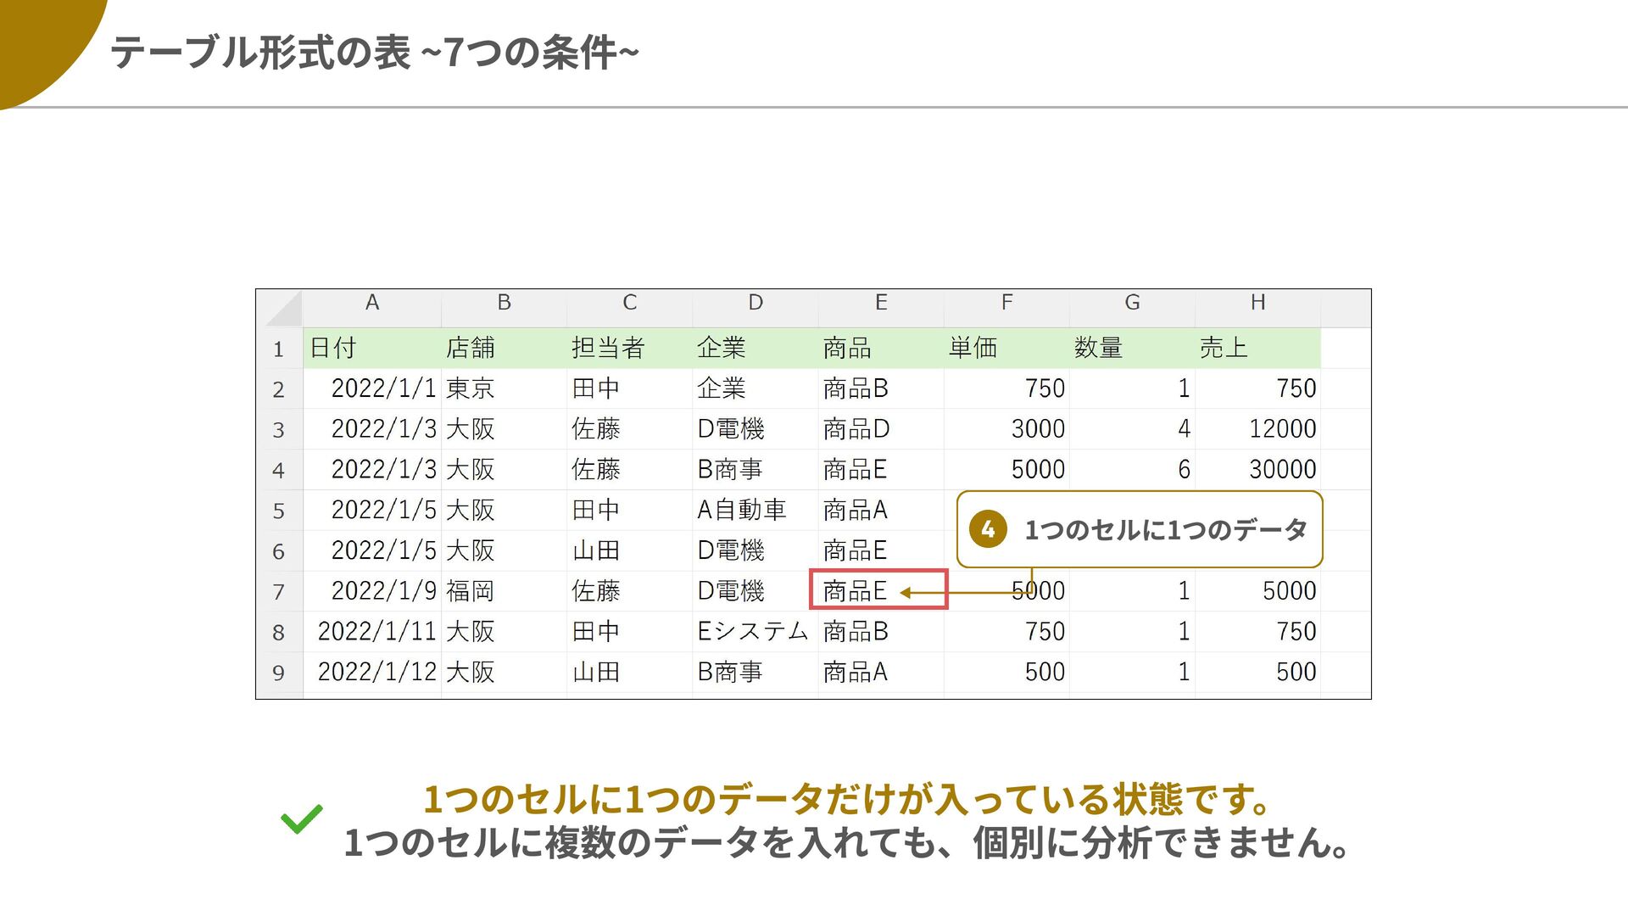Select the A自動車 cell
Viewport: 1628px width, 916px height.
pyautogui.click(x=755, y=511)
